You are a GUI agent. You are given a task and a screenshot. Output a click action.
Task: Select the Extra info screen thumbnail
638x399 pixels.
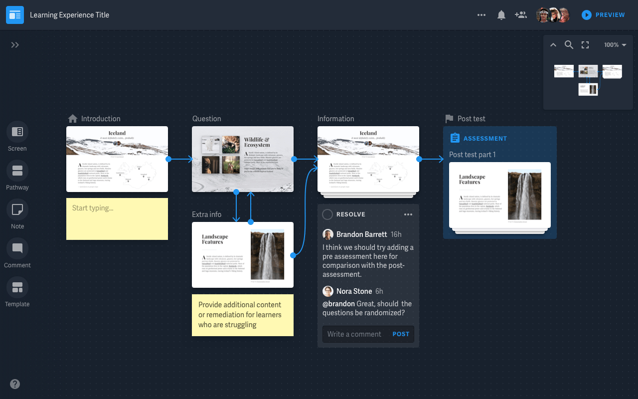(243, 255)
